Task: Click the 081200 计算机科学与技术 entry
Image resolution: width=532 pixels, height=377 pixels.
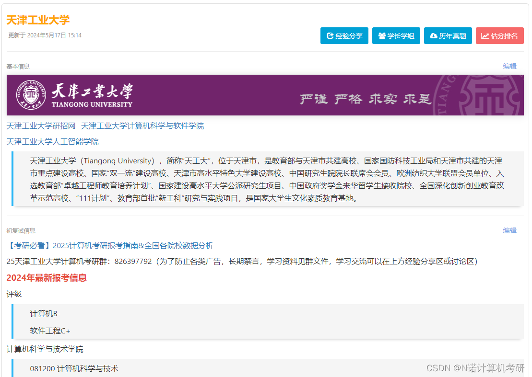Action: [74, 368]
